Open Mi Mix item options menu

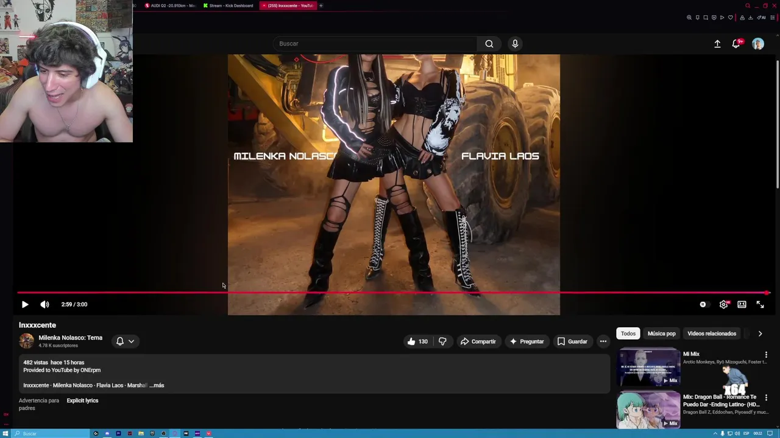coord(766,355)
